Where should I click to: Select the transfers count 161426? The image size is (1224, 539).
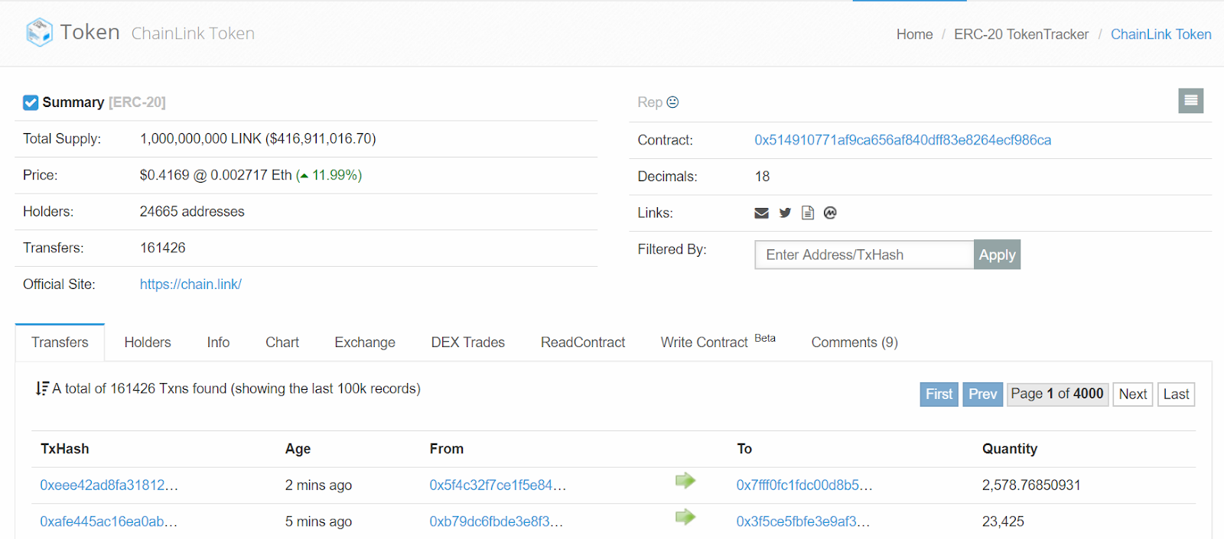163,248
